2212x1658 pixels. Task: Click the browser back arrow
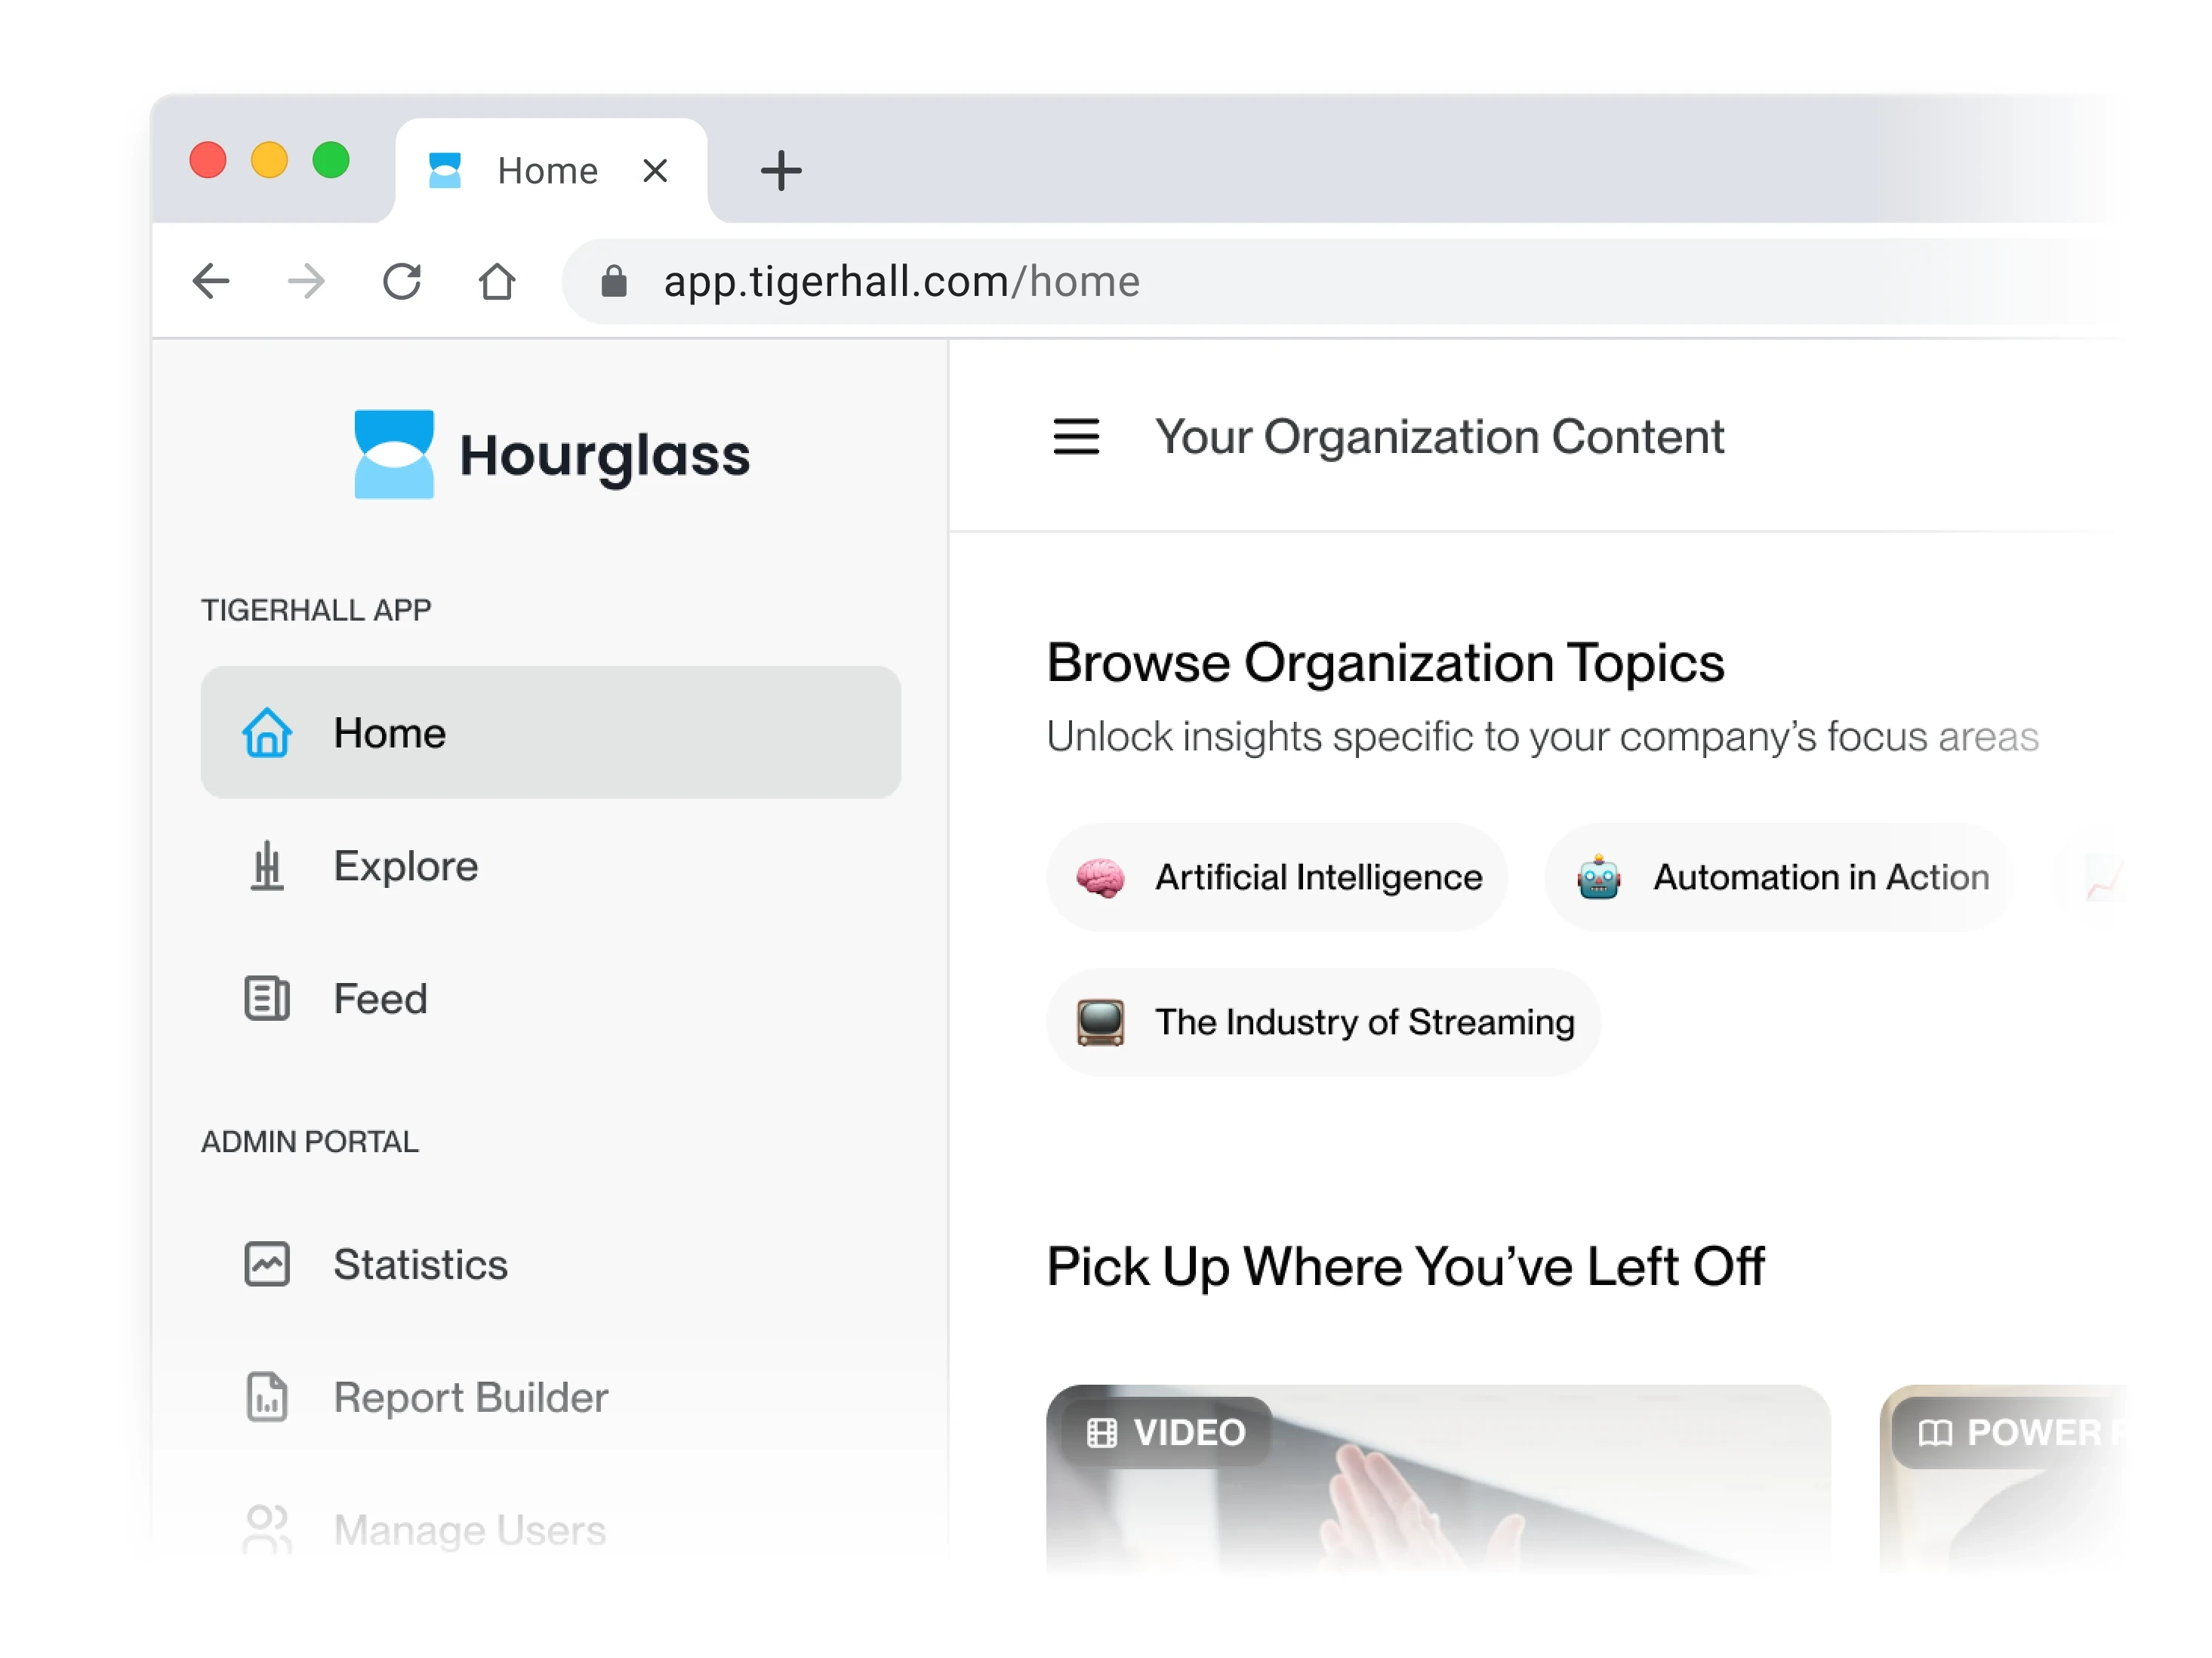211,281
